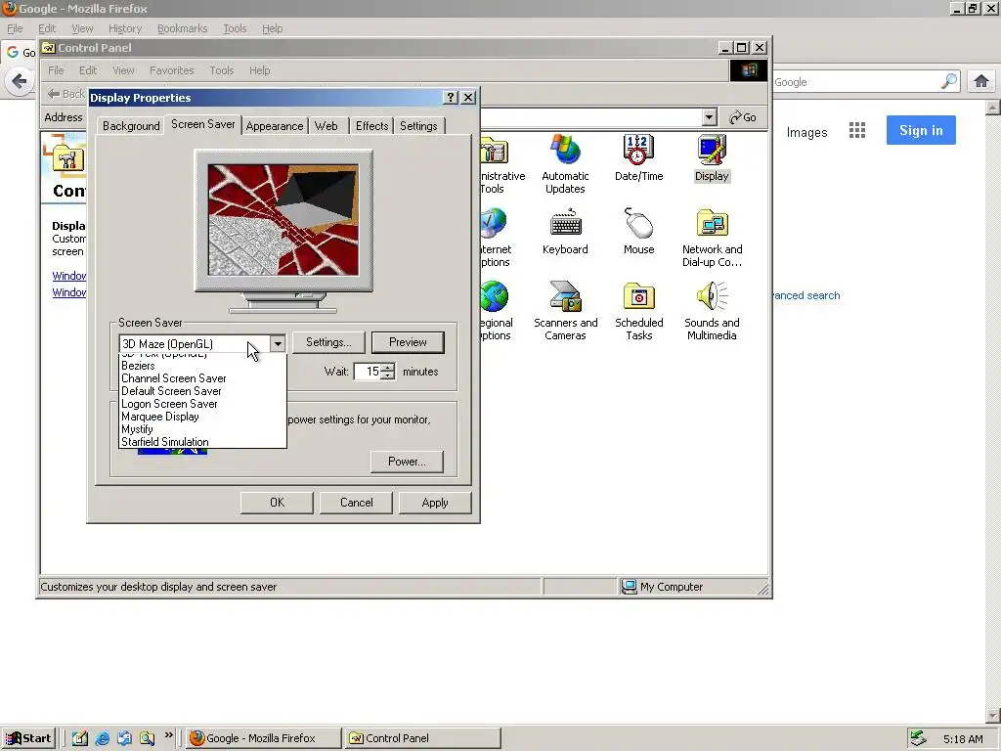The width and height of the screenshot is (1001, 751).
Task: Open the Scheduled Tasks icon
Action: [638, 311]
